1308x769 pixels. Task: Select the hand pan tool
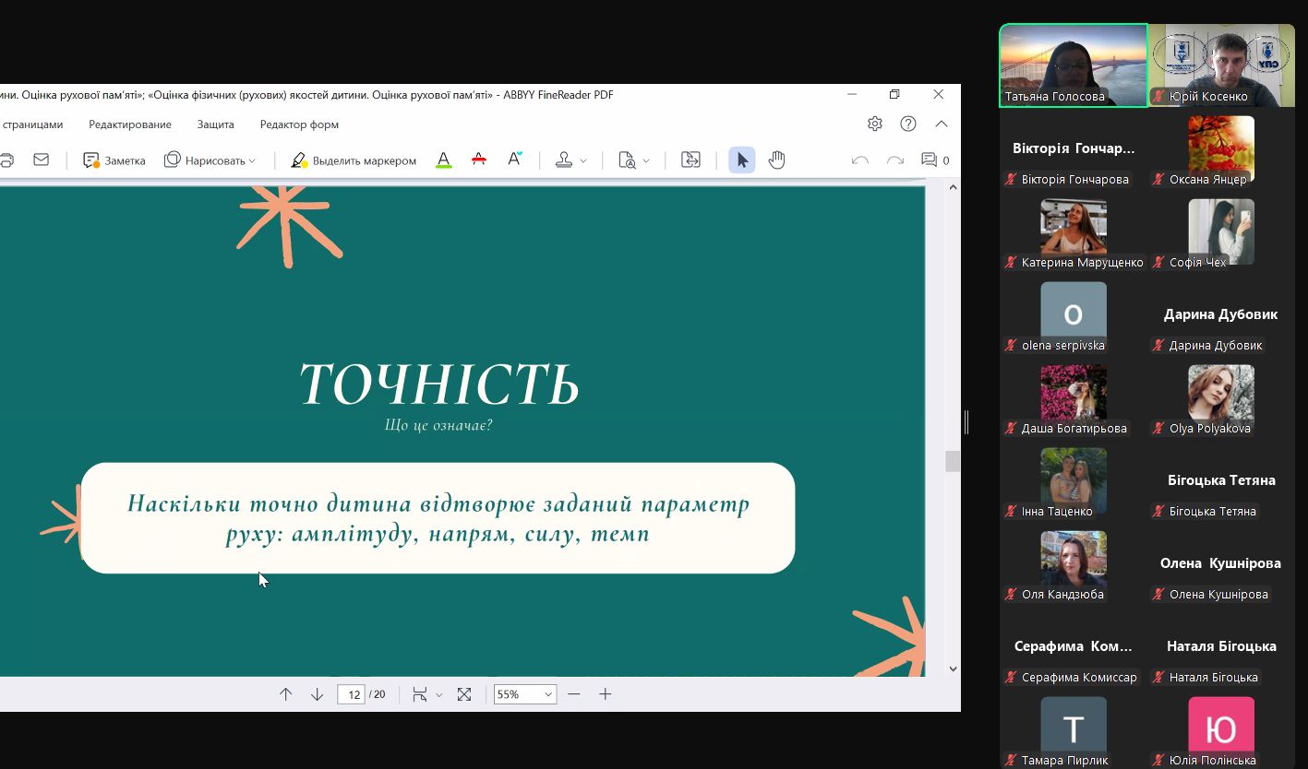pyautogui.click(x=776, y=160)
